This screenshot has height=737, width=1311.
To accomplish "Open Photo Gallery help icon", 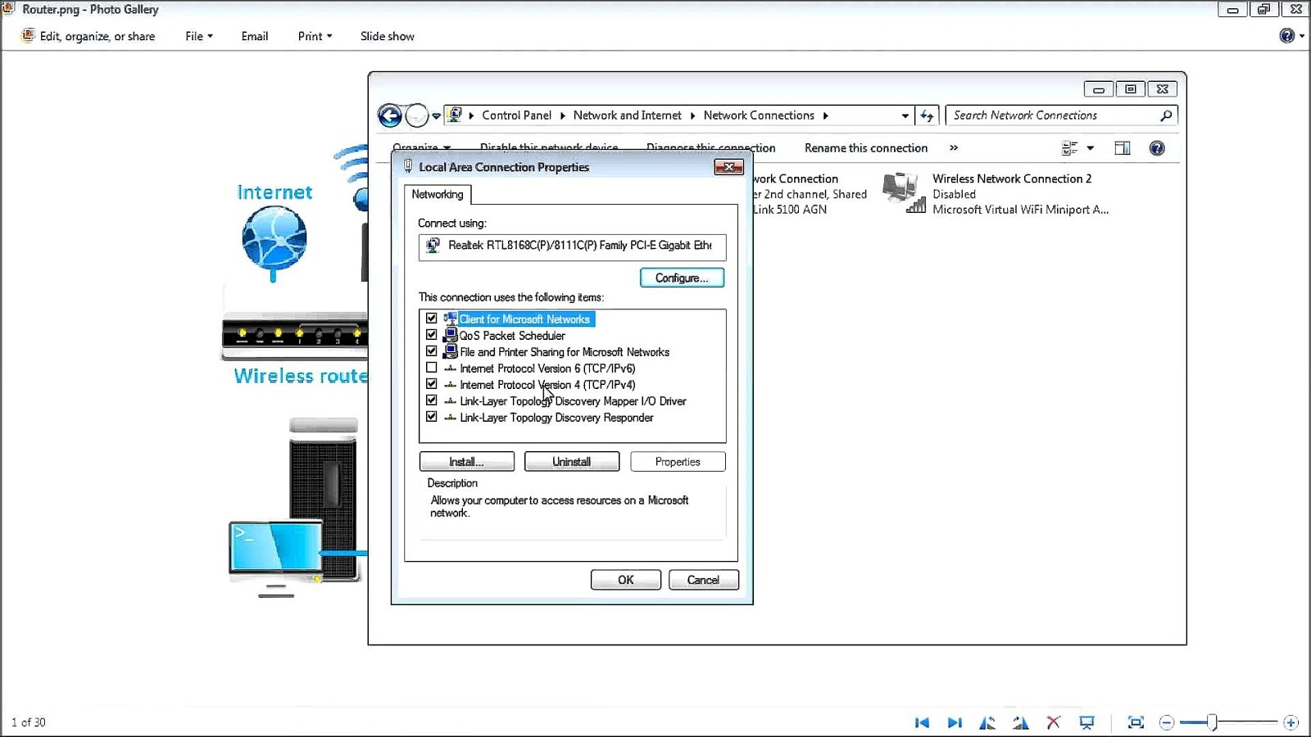I will [x=1287, y=35].
